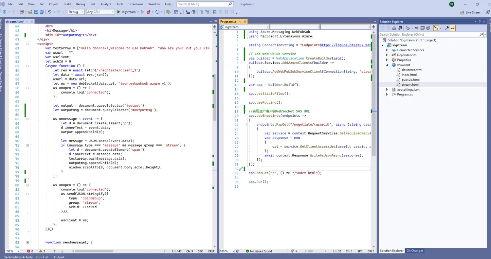Image resolution: width=491 pixels, height=259 pixels.
Task: Open the Any CPU platform dropdown
Action: pyautogui.click(x=100, y=12)
